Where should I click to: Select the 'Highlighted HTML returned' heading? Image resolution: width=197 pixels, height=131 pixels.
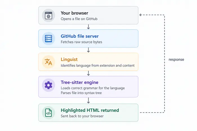[90, 110]
